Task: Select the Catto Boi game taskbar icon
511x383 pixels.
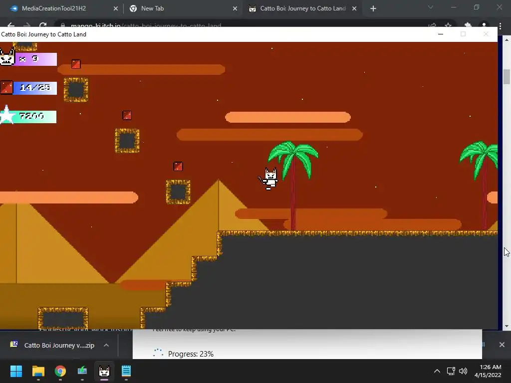Action: point(104,371)
